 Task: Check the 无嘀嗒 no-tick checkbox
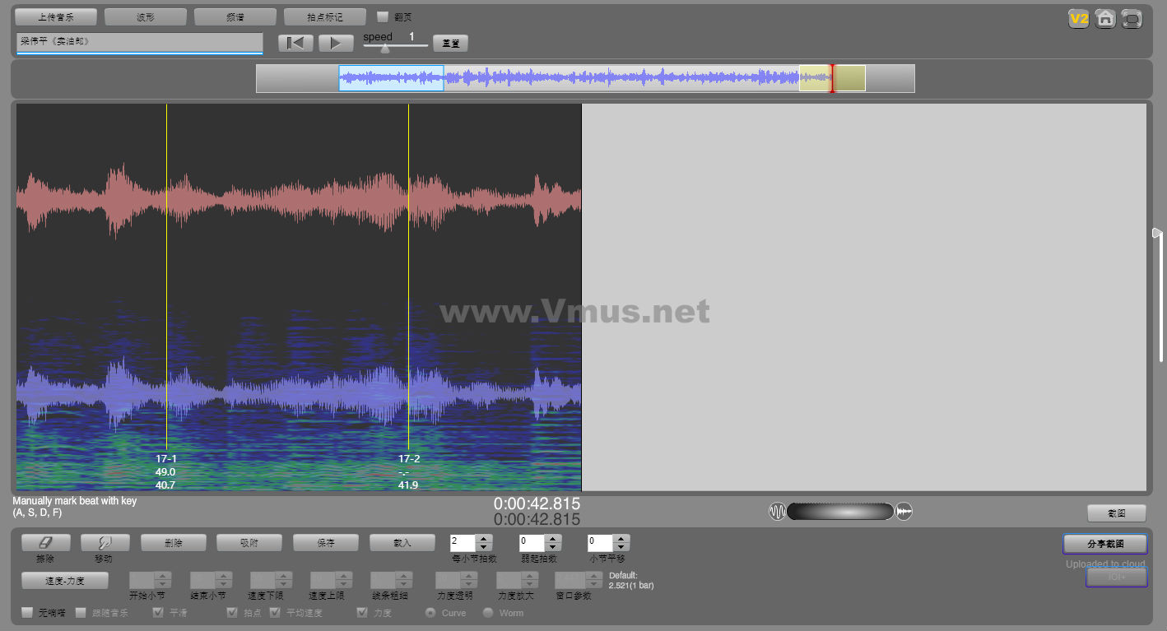(x=27, y=613)
